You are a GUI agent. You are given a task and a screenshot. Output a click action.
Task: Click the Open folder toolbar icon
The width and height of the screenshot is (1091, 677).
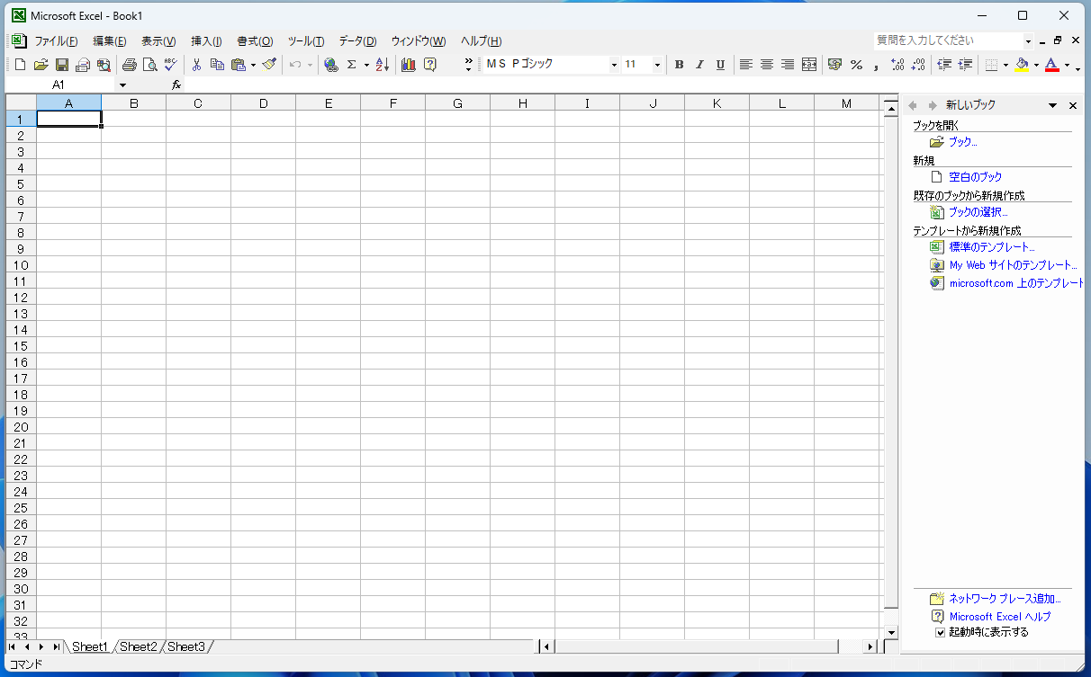(41, 65)
